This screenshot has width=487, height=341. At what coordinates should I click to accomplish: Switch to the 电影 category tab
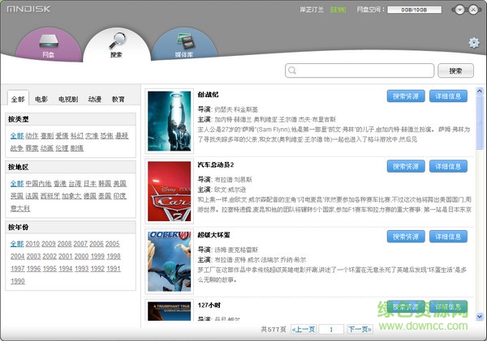[x=41, y=100]
